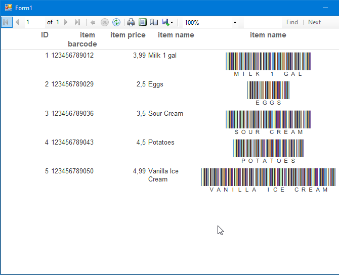
Task: Click barcode number 123456789029
Action: click(x=72, y=84)
